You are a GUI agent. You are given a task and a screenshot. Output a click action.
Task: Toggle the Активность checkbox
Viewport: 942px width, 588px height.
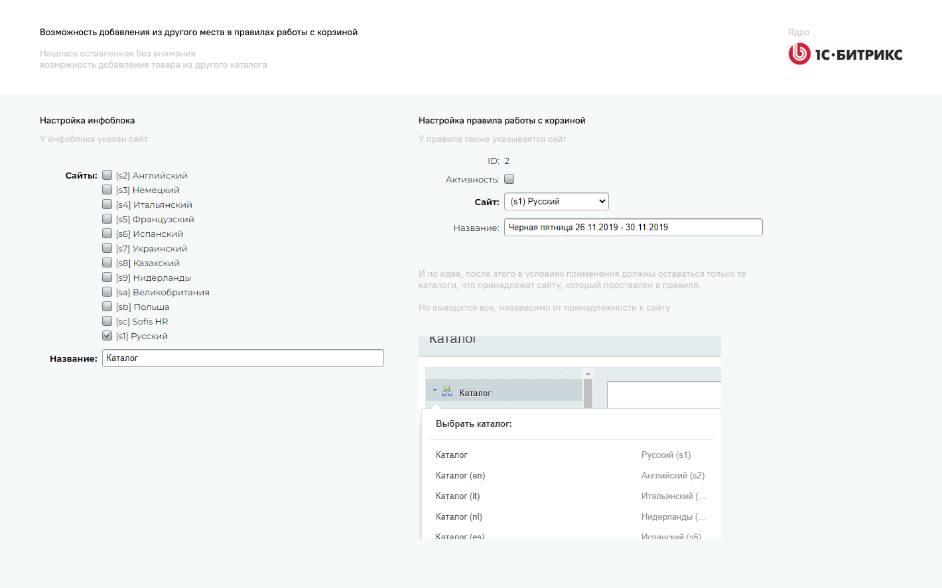coord(509,179)
